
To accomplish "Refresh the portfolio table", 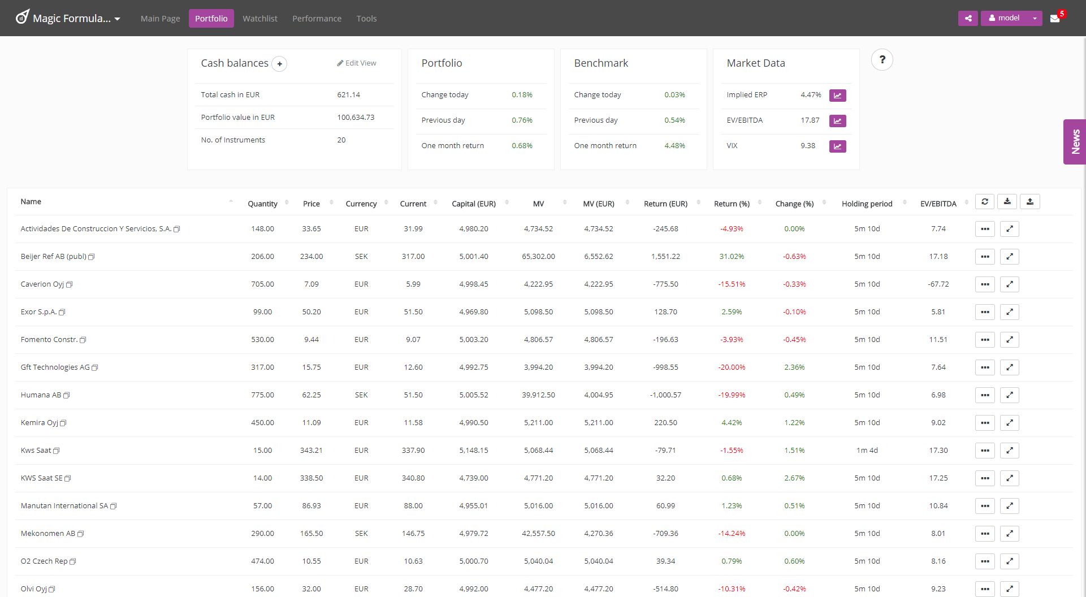I will click(x=985, y=201).
